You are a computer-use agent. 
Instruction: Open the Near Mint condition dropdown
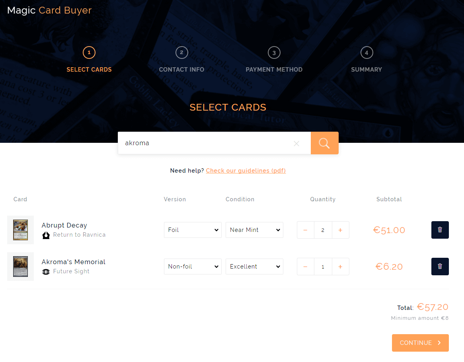(254, 230)
